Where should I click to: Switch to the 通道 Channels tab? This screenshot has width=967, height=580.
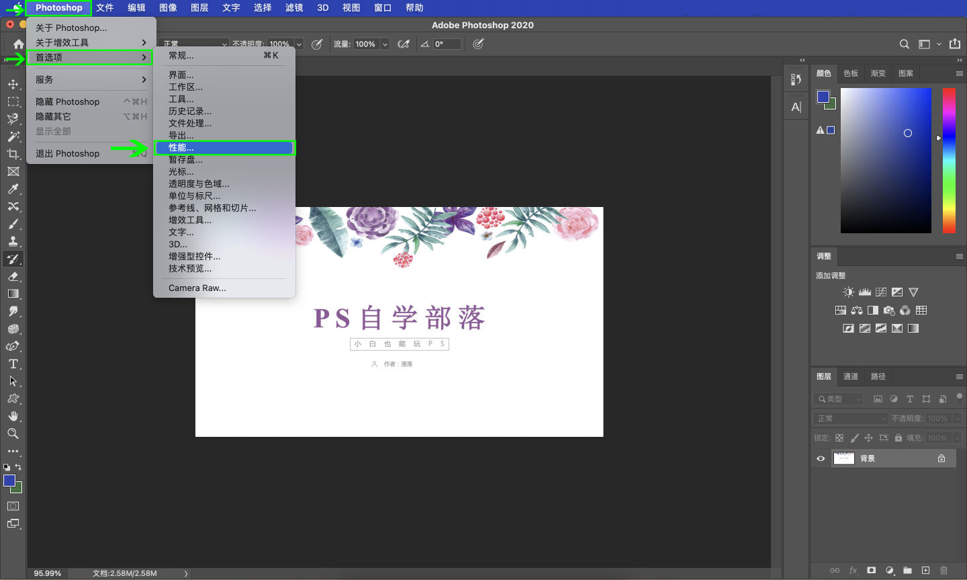click(851, 376)
